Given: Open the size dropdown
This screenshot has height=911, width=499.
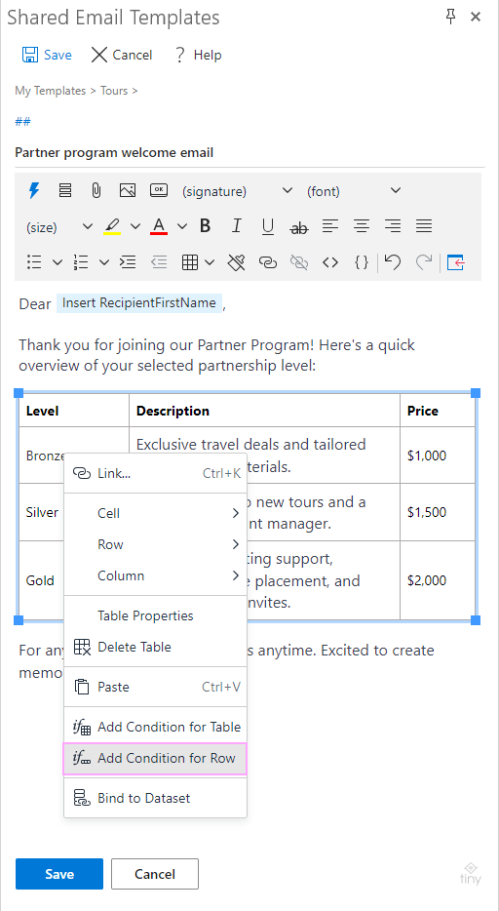Looking at the screenshot, I should pyautogui.click(x=59, y=226).
